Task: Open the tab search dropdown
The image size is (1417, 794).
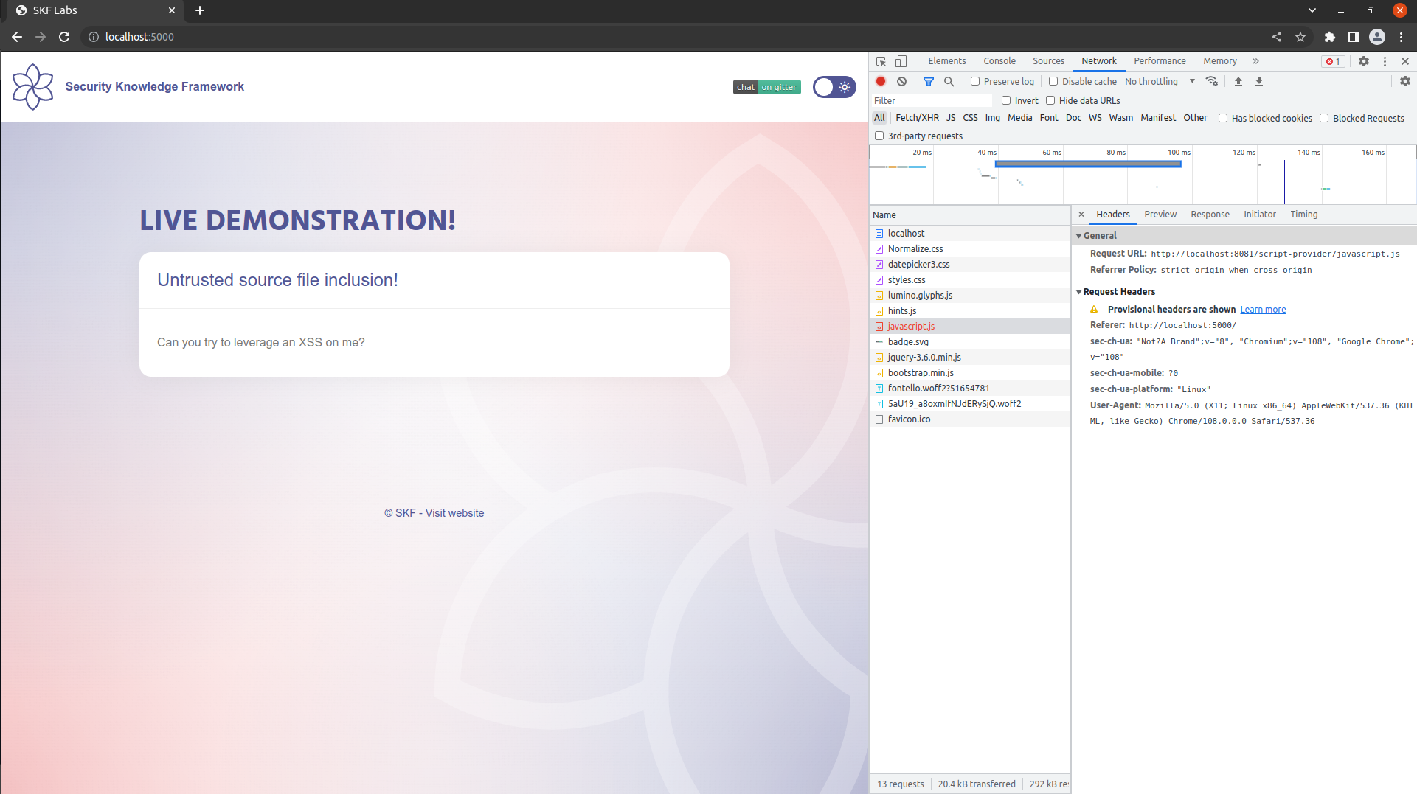Action: [x=1312, y=10]
